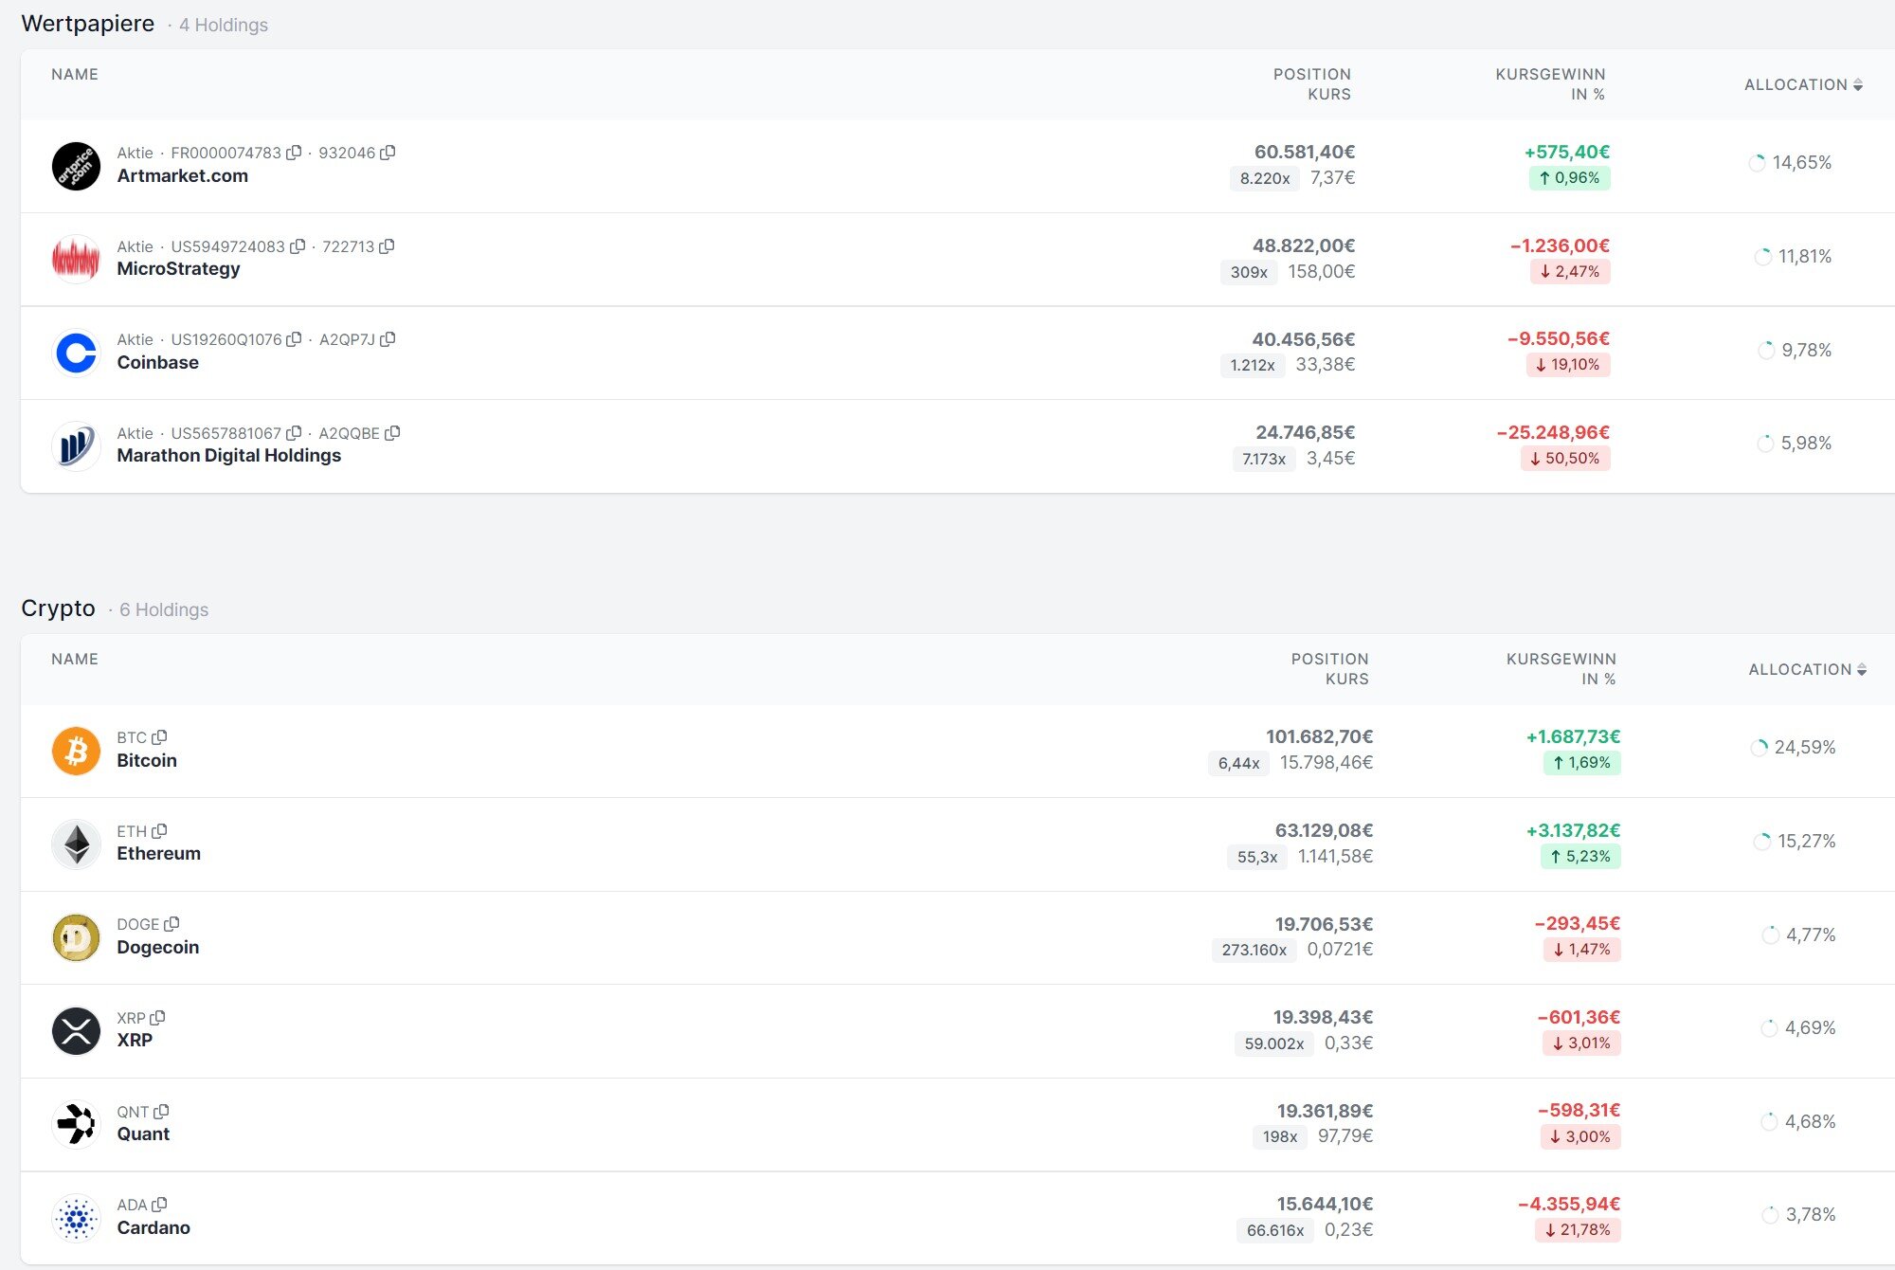Click the Cardano 21,78% loss badge
Screen dimensions: 1895x1270
[1578, 1230]
